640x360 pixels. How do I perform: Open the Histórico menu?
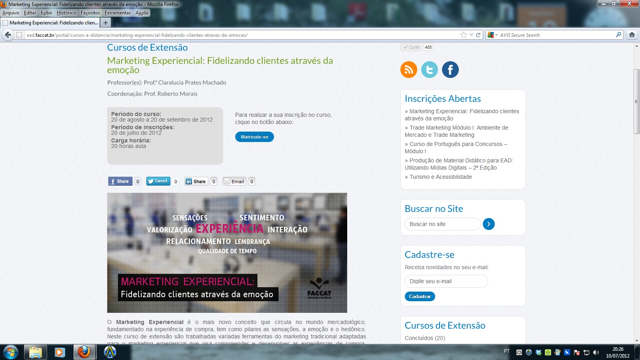point(66,13)
